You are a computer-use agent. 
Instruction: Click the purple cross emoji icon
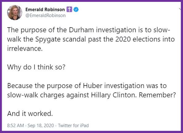(x=69, y=10)
